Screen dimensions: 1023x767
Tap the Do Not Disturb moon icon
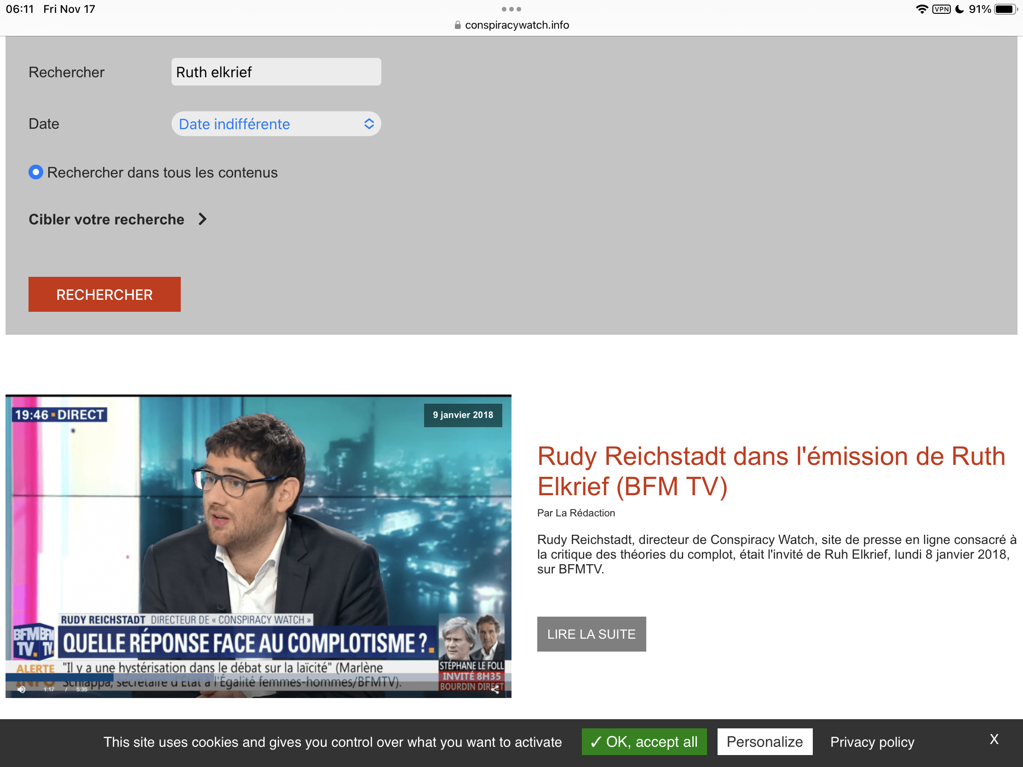tap(960, 9)
